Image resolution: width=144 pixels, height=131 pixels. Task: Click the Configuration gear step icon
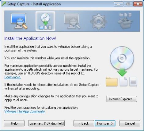pyautogui.click(x=98, y=21)
